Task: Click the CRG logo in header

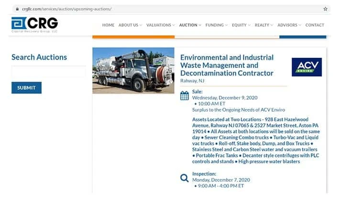Action: (34, 24)
